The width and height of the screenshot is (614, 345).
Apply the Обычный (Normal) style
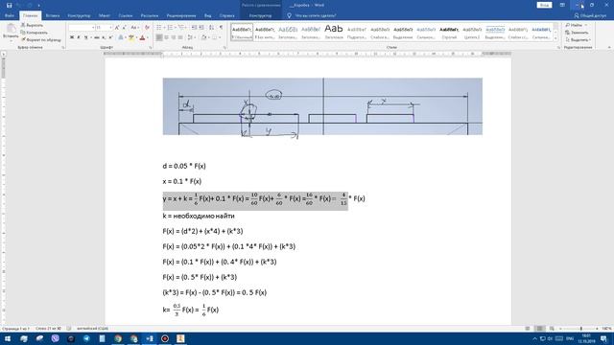242,32
